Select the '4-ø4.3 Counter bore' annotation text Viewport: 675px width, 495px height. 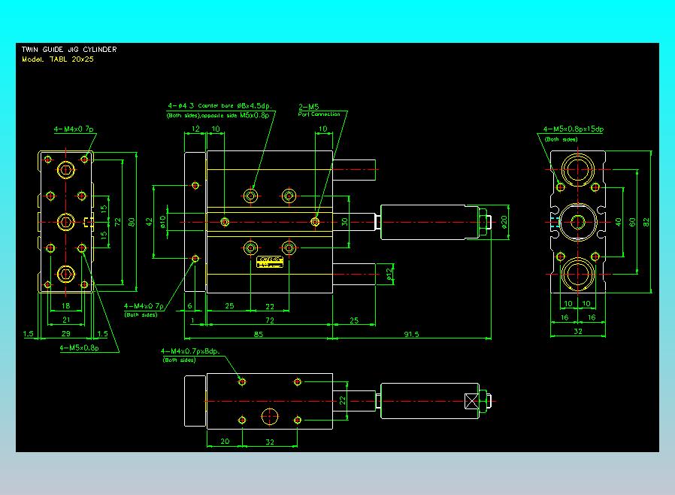tap(220, 107)
